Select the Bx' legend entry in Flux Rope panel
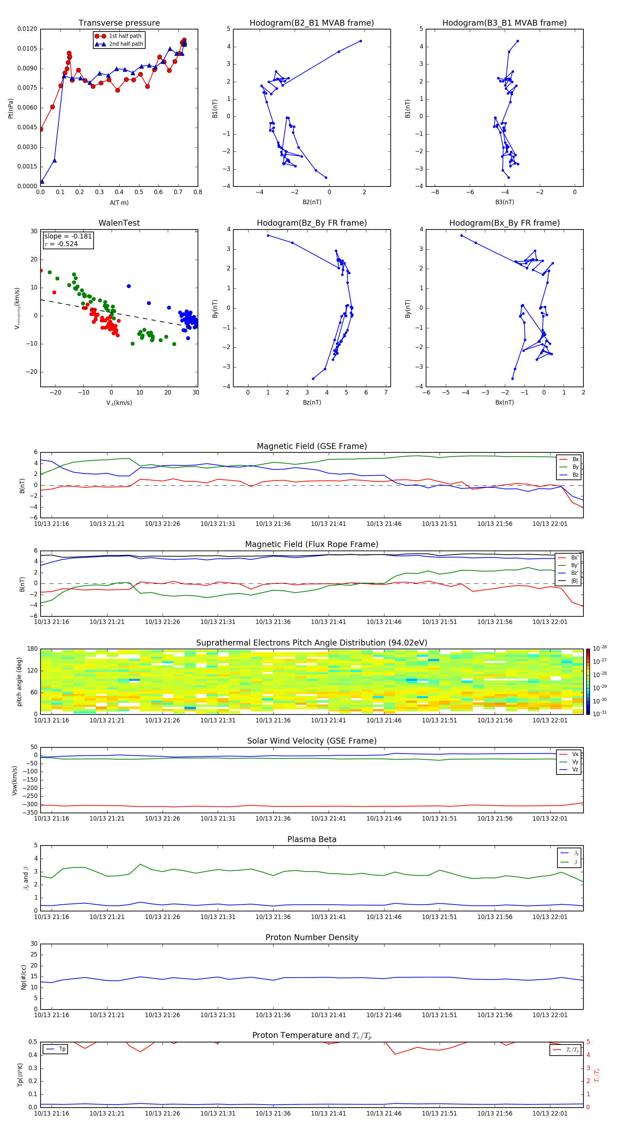 point(569,558)
